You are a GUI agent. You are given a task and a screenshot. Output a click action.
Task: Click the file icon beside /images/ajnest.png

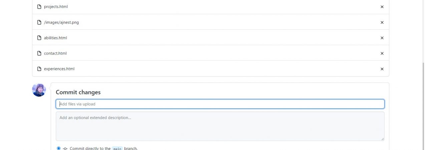39,22
